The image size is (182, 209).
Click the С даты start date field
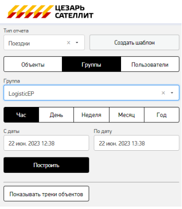coord(46,143)
